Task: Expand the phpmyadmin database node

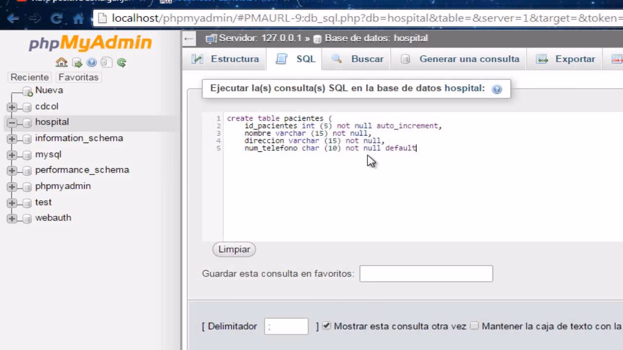Action: tap(12, 187)
